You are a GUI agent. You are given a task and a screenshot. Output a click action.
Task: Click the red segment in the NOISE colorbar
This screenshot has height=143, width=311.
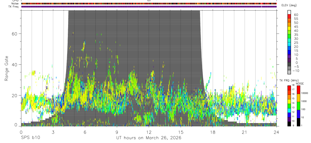298,90
